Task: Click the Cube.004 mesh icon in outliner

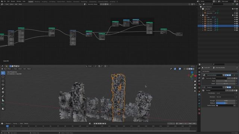Action: pyautogui.click(x=205, y=26)
